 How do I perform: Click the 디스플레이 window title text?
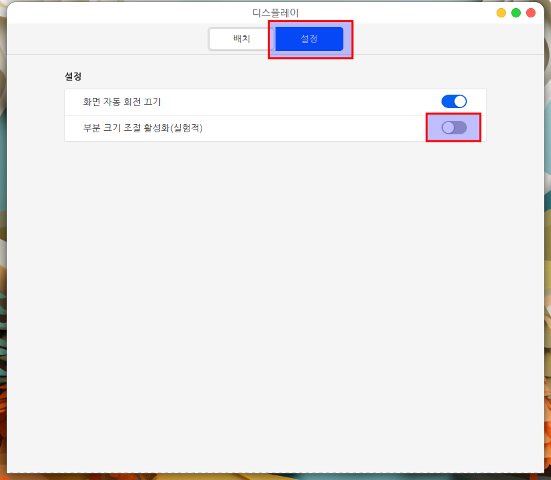[275, 13]
